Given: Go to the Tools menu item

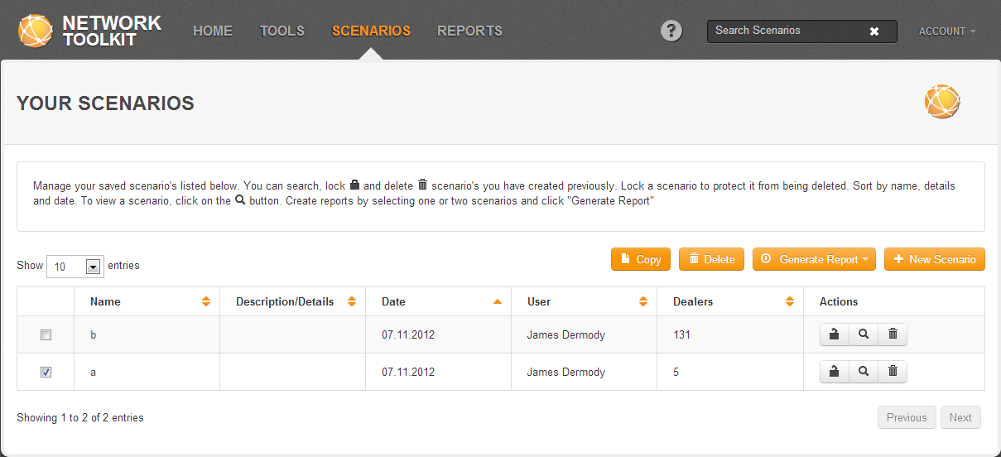Looking at the screenshot, I should tap(282, 31).
